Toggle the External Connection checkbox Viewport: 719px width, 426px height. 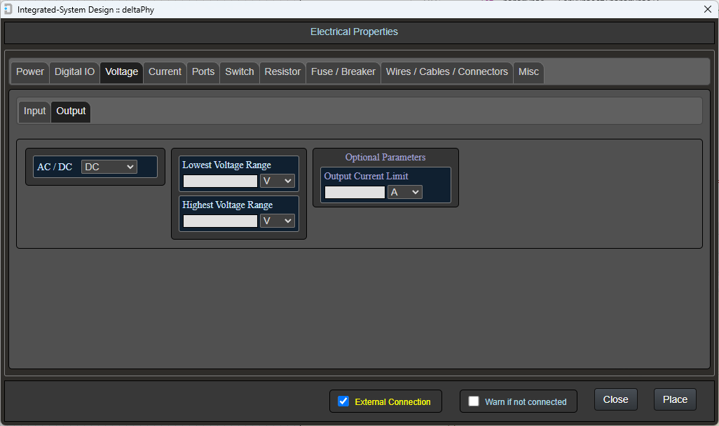click(x=343, y=401)
